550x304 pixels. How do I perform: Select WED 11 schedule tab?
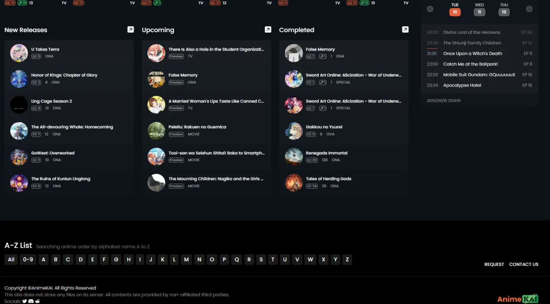480,9
